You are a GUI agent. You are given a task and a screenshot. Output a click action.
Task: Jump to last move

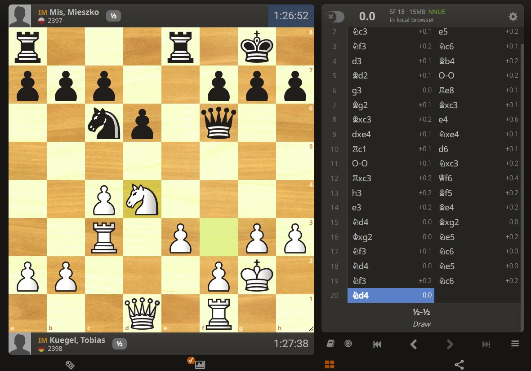pos(486,344)
